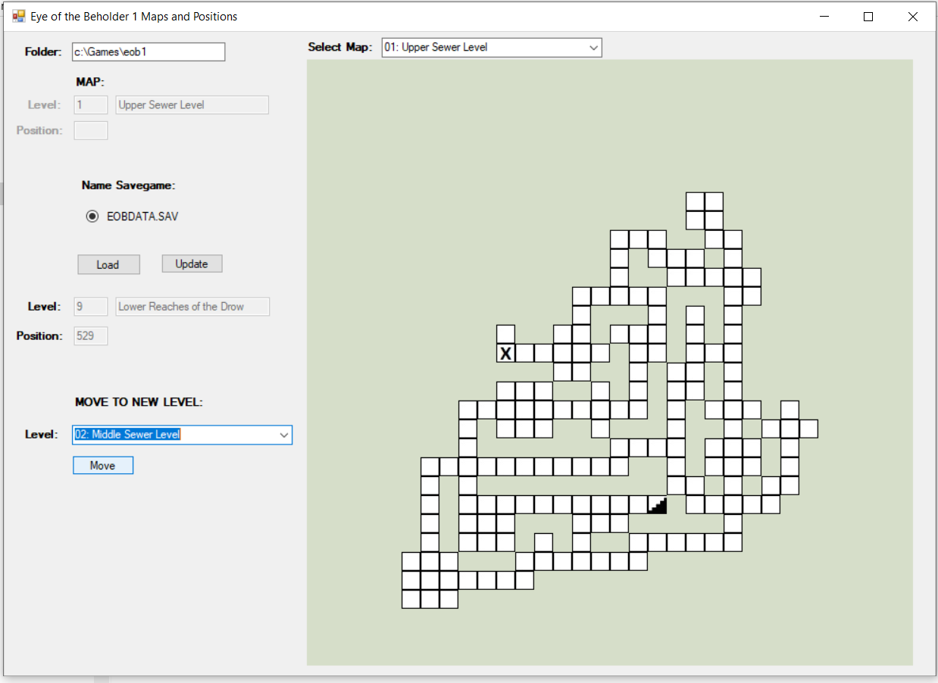938x683 pixels.
Task: Maximize the Eye of the Beholder window
Action: click(x=868, y=17)
